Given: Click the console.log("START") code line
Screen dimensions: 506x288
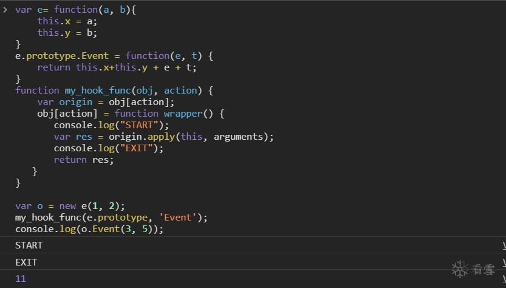Looking at the screenshot, I should [111, 125].
